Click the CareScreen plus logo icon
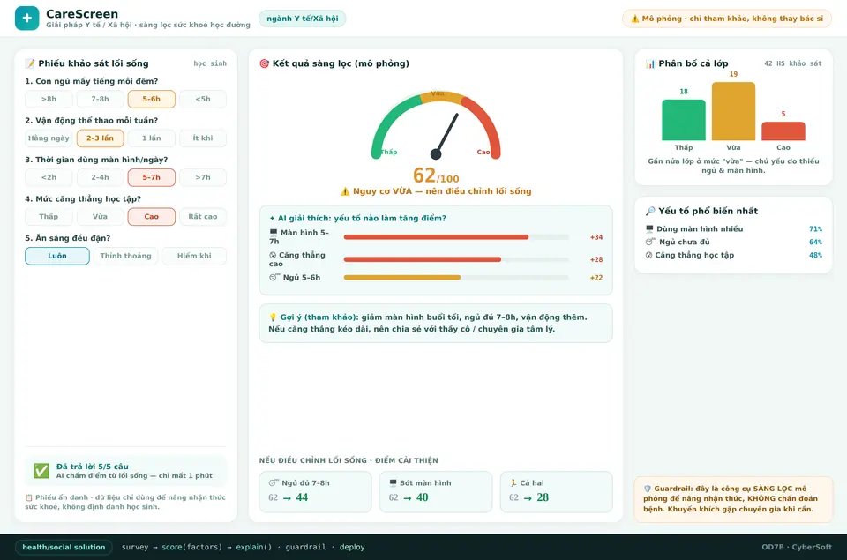Viewport: 847px width, 560px height. pyautogui.click(x=27, y=19)
